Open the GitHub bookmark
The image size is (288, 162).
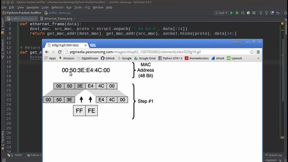[x=108, y=58]
